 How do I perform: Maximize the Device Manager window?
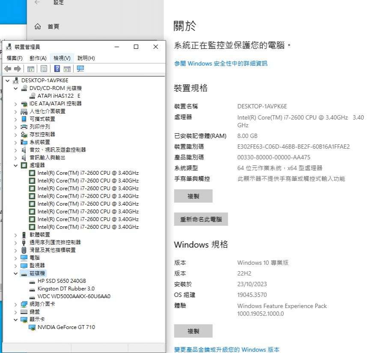tap(136, 47)
